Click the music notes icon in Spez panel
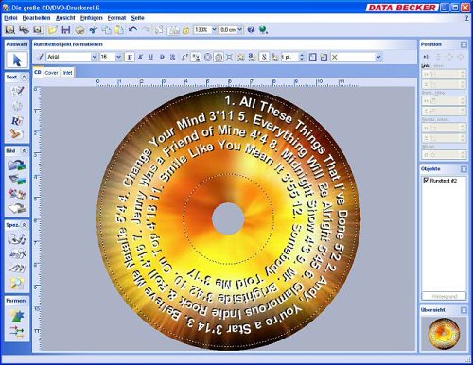The height and width of the screenshot is (365, 473). pyautogui.click(x=17, y=239)
